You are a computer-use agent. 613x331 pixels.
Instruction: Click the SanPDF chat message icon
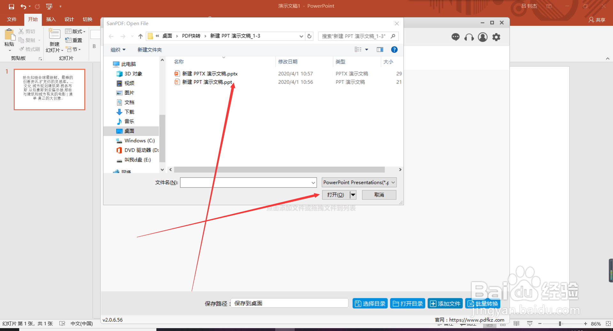456,37
